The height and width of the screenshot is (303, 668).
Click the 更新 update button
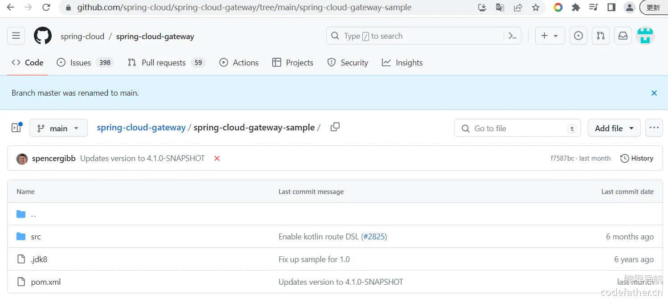click(x=653, y=8)
